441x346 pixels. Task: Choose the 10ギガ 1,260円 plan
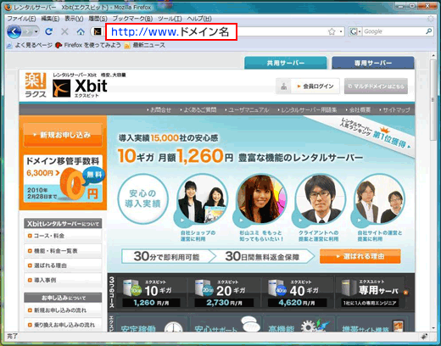click(x=151, y=293)
